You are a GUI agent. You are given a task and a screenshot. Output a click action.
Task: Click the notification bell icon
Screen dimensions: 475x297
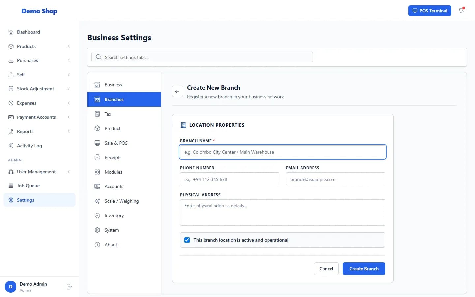coord(461,11)
